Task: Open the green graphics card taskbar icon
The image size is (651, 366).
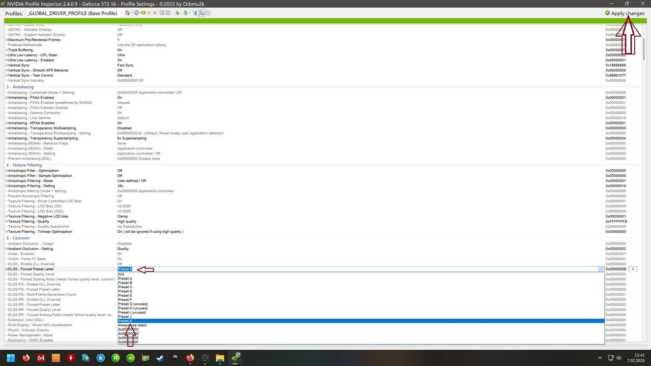Action: (x=145, y=358)
